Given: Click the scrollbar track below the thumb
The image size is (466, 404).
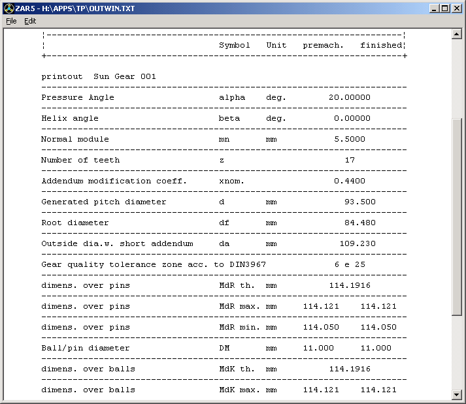Looking at the screenshot, I should (458, 352).
